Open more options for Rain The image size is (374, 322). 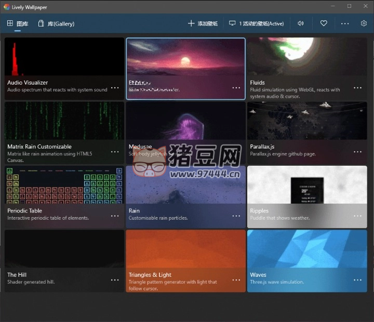tap(236, 216)
